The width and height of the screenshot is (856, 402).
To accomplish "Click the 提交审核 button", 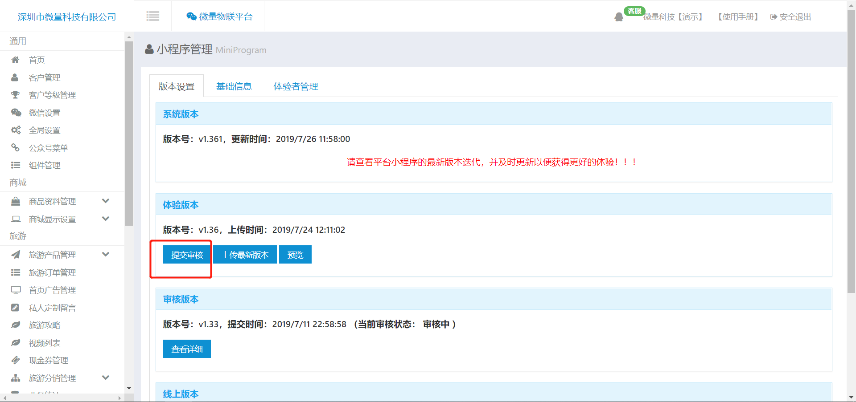I will click(187, 255).
